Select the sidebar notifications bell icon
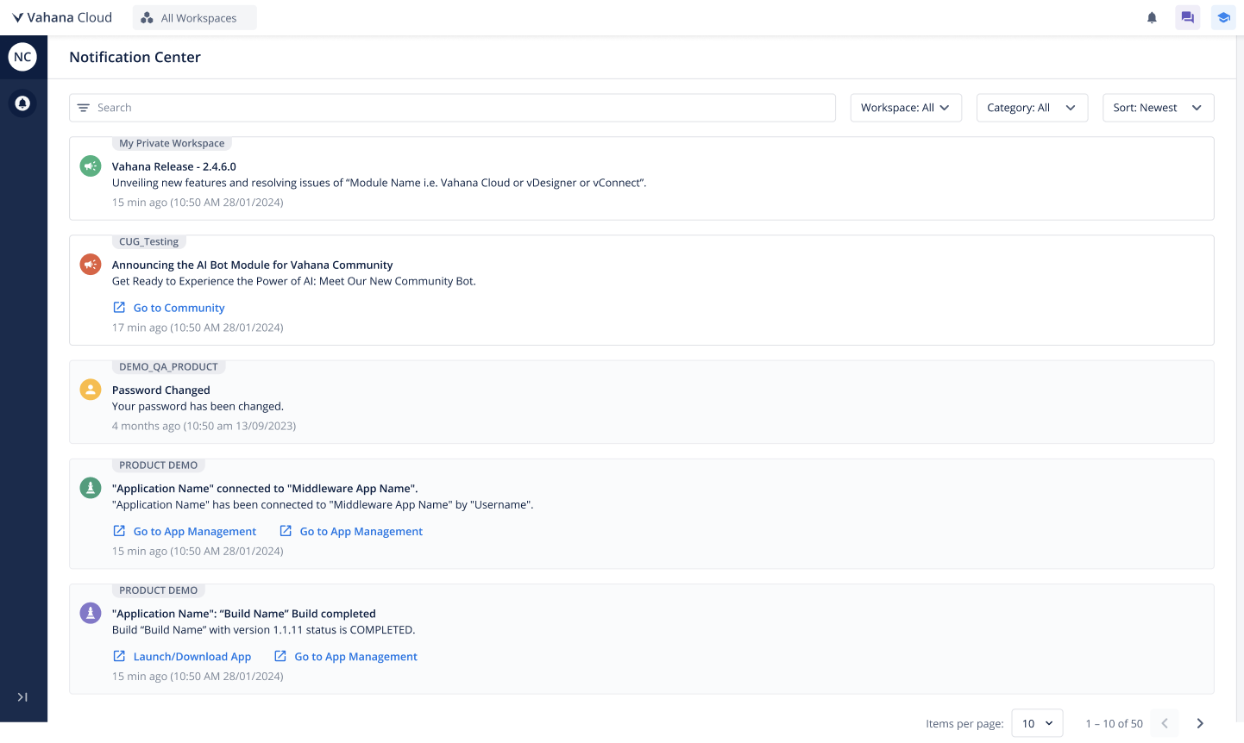Image resolution: width=1244 pixels, height=743 pixels. click(x=22, y=103)
